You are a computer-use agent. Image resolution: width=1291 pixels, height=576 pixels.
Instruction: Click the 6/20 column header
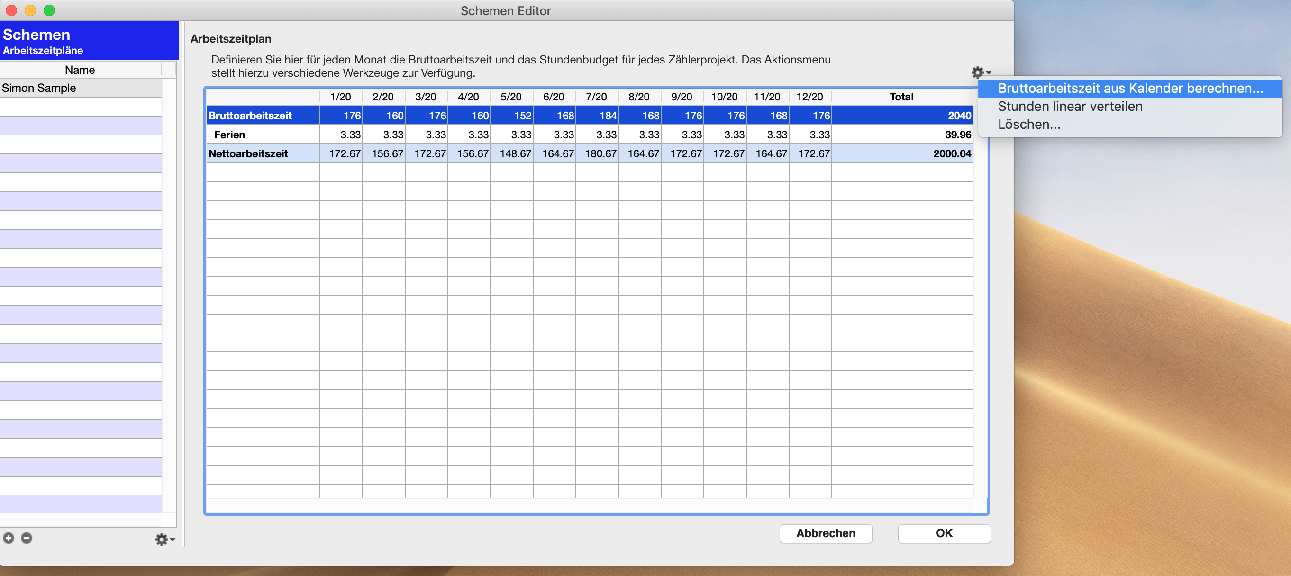[x=554, y=97]
